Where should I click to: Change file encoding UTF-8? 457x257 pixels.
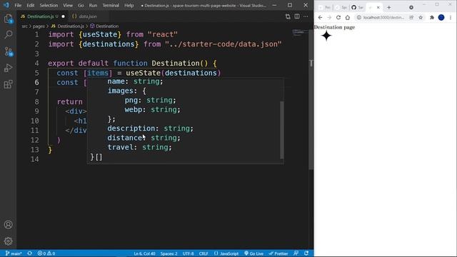[x=188, y=253]
